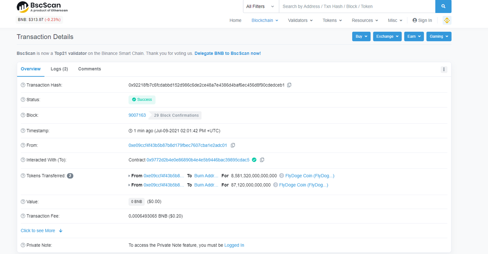The width and height of the screenshot is (488, 254).
Task: Click help icon beside From
Action: (23, 145)
